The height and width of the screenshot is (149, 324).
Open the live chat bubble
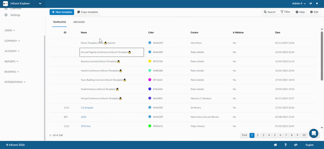(x=313, y=133)
